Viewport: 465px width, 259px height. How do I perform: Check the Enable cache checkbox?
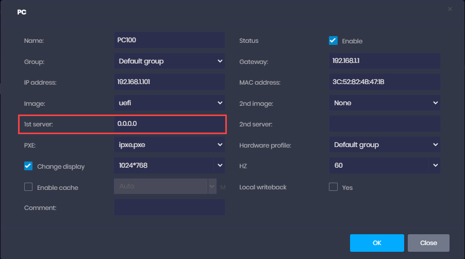[28, 187]
